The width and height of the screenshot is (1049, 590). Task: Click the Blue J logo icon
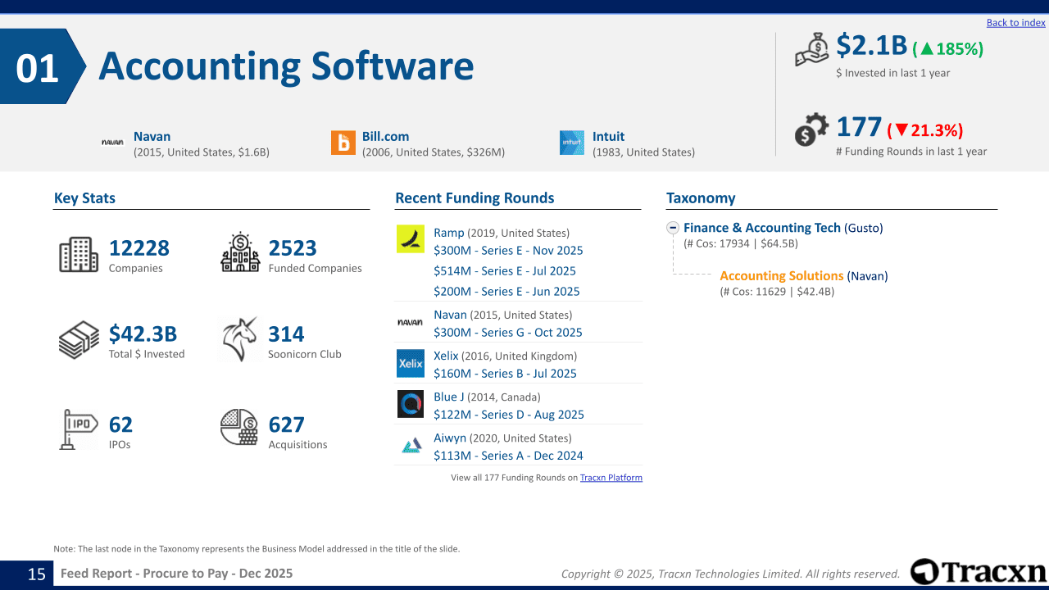[411, 404]
